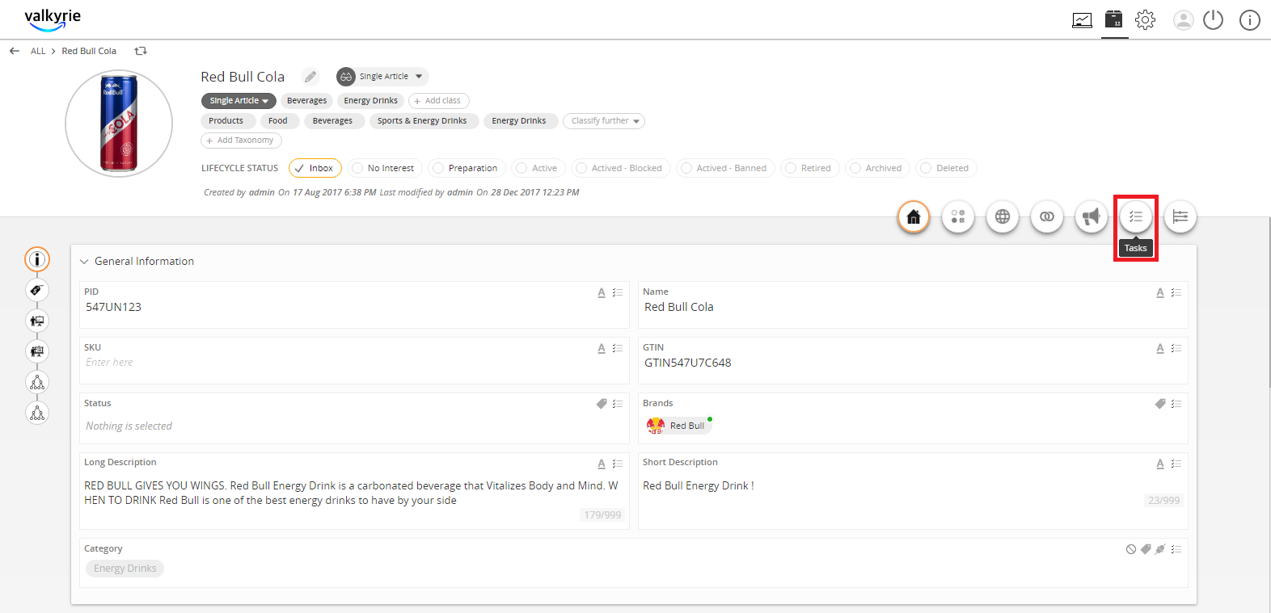Go back with the left arrow

click(15, 51)
